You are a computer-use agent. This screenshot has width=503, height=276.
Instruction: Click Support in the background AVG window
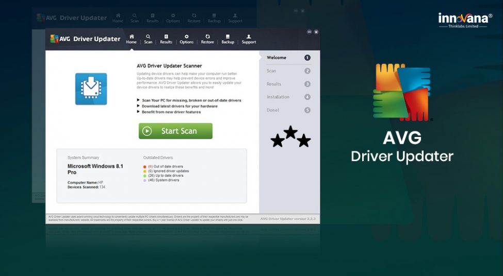pos(235,18)
